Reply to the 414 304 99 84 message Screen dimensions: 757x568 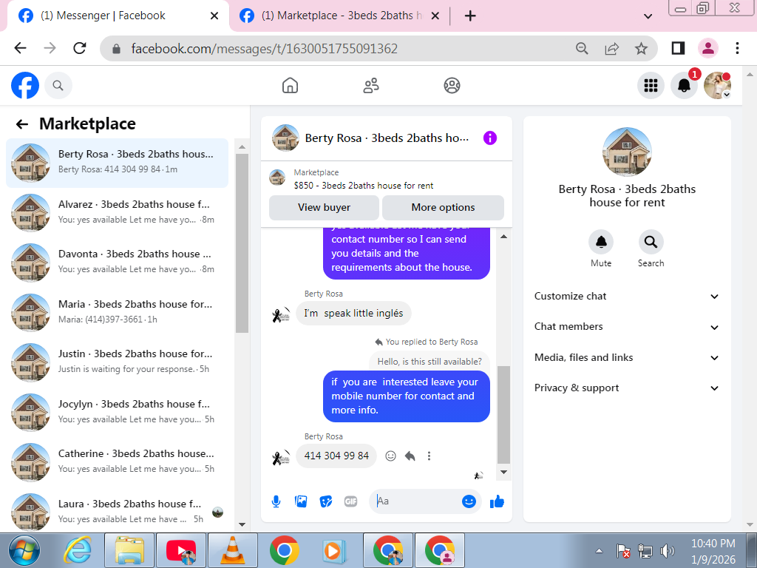(410, 456)
